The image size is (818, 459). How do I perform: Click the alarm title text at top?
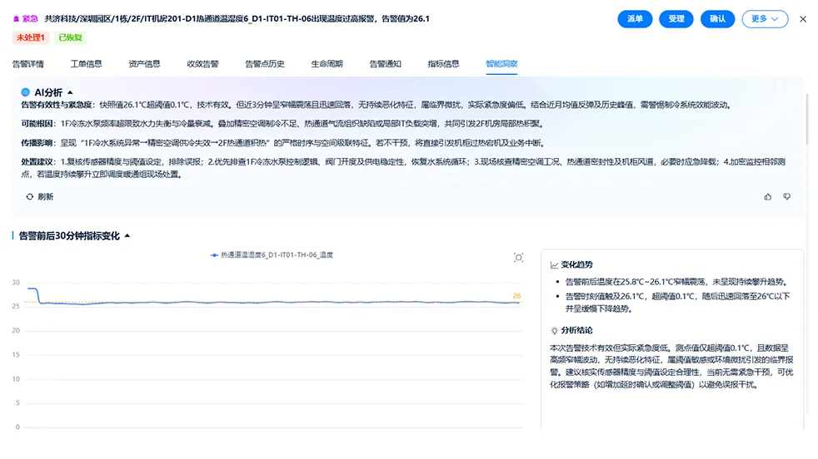click(237, 19)
